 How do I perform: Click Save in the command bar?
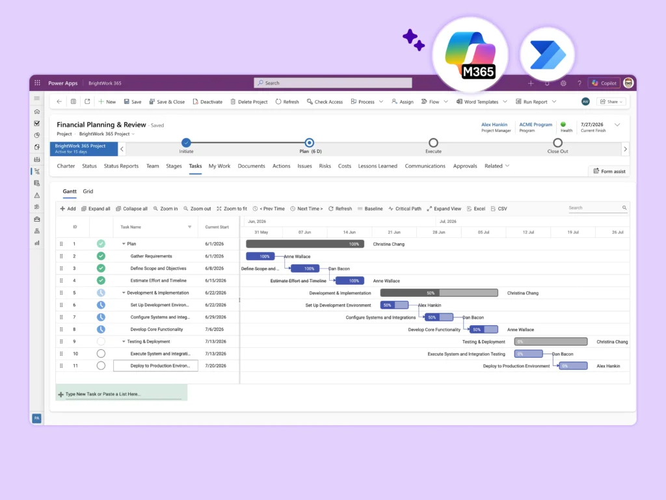pyautogui.click(x=133, y=102)
